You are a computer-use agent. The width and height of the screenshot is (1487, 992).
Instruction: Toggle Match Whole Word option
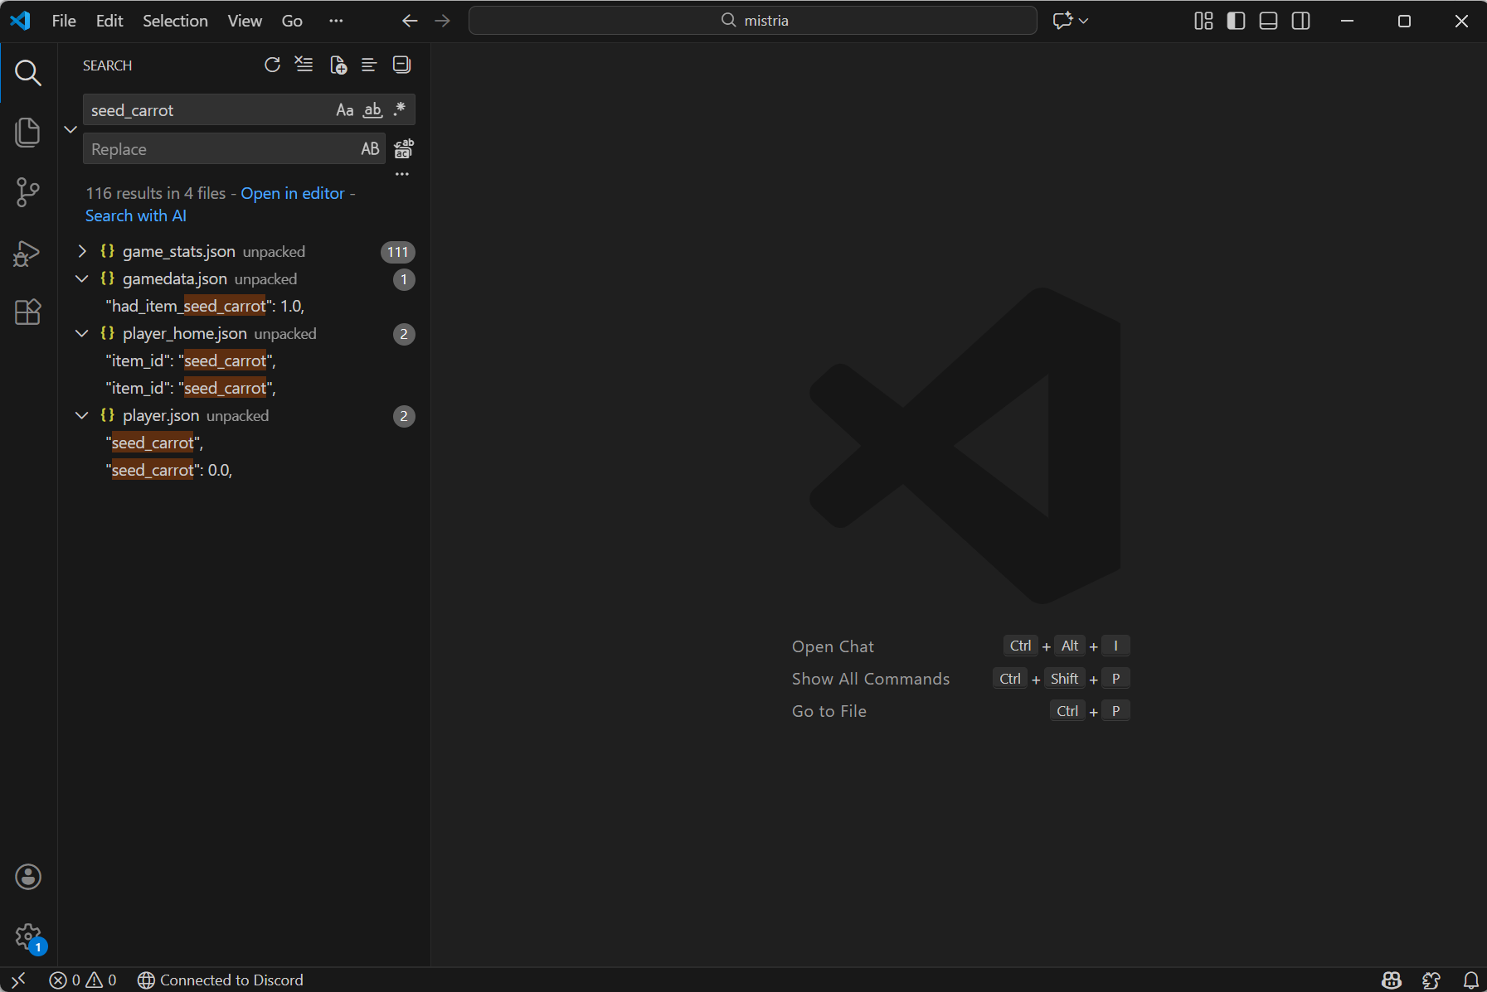pyautogui.click(x=372, y=110)
